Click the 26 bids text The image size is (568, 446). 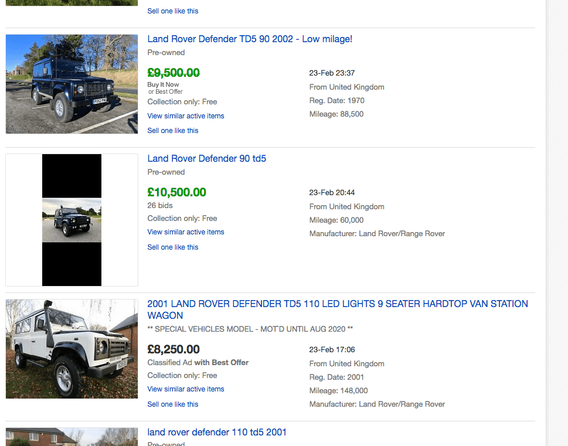[160, 206]
